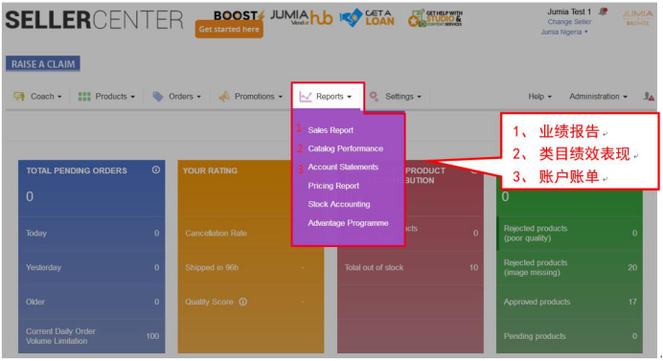Click the Settings gear icon
Screen dimensions: 663x361
(374, 96)
